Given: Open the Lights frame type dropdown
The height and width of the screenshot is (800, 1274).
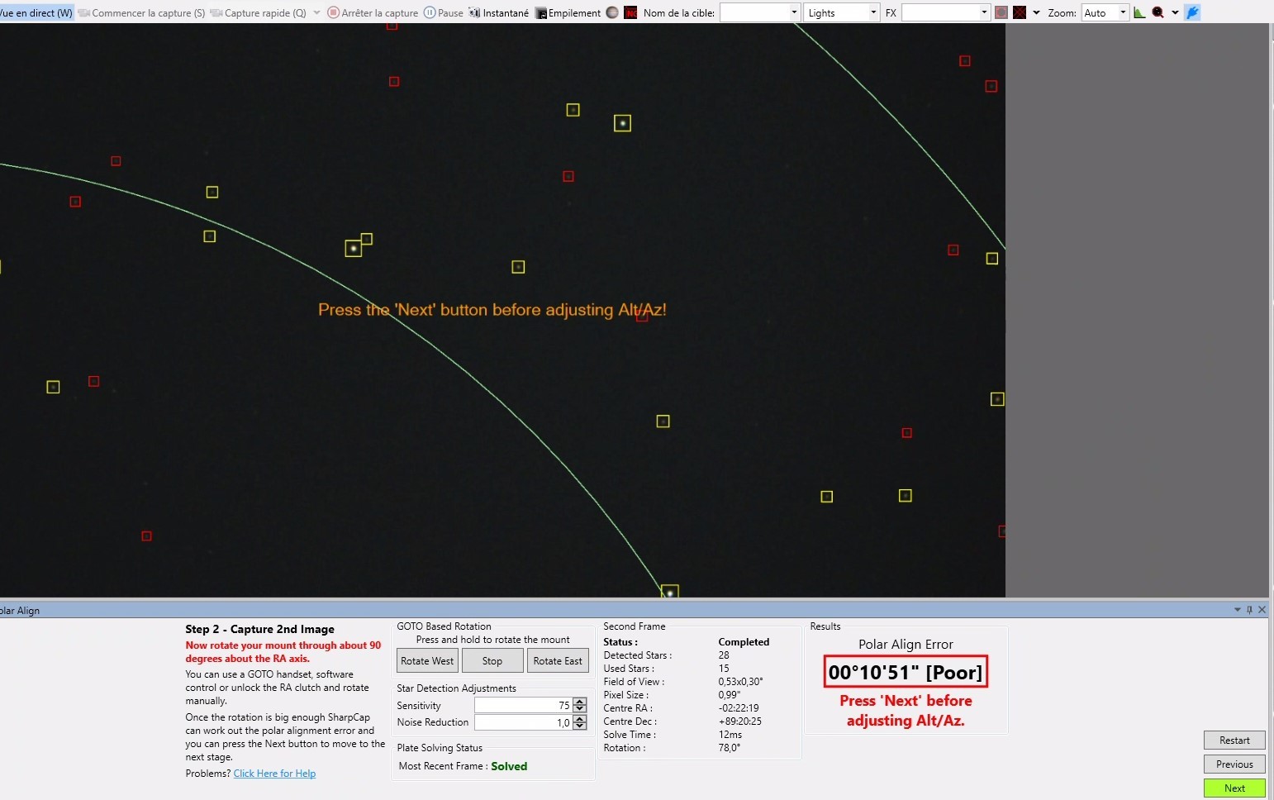Looking at the screenshot, I should (841, 12).
